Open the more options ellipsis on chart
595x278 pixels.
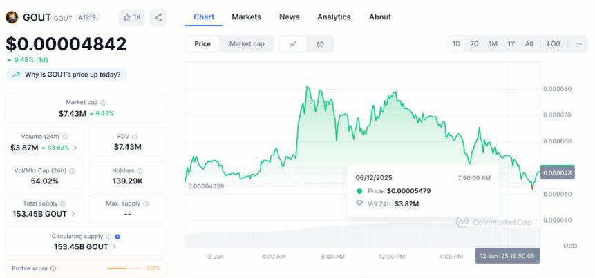tap(578, 43)
